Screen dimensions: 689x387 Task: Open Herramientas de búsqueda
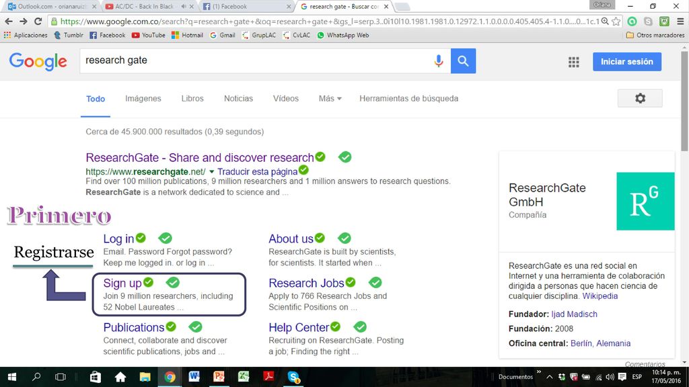coord(408,98)
